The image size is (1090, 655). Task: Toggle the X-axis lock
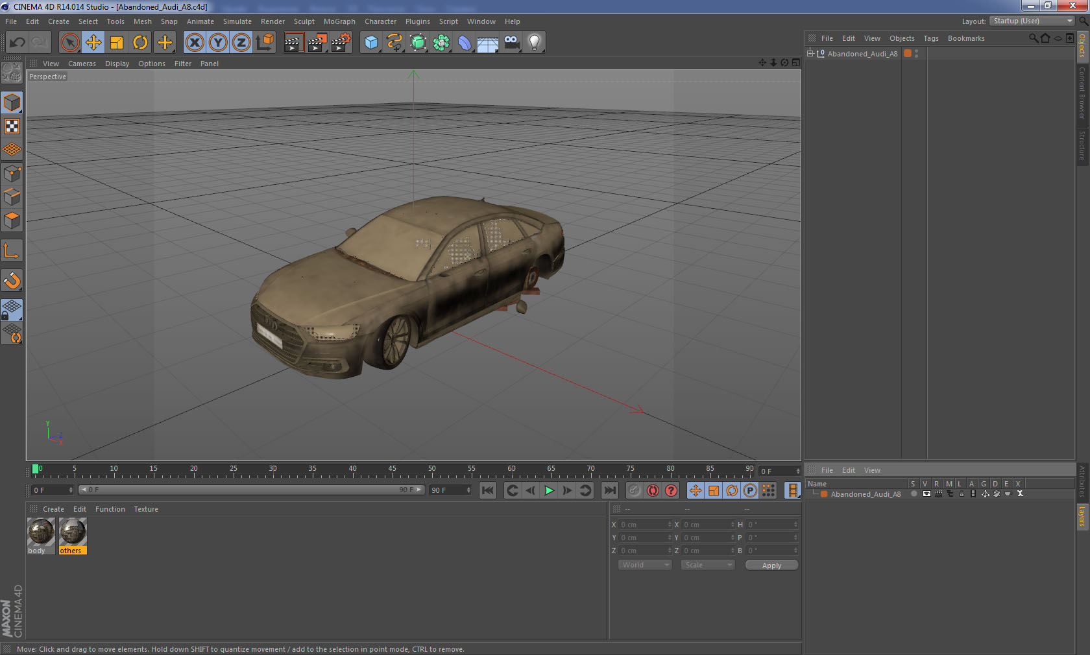click(194, 43)
